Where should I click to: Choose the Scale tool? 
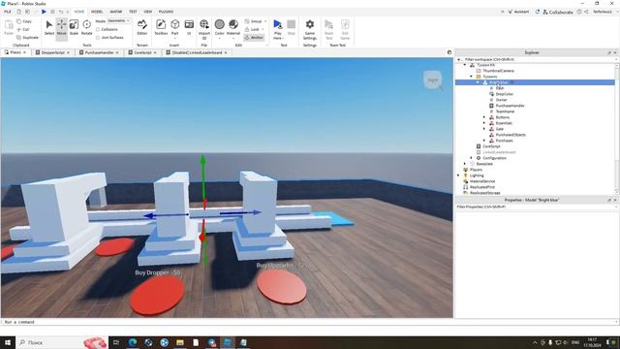pos(74,28)
